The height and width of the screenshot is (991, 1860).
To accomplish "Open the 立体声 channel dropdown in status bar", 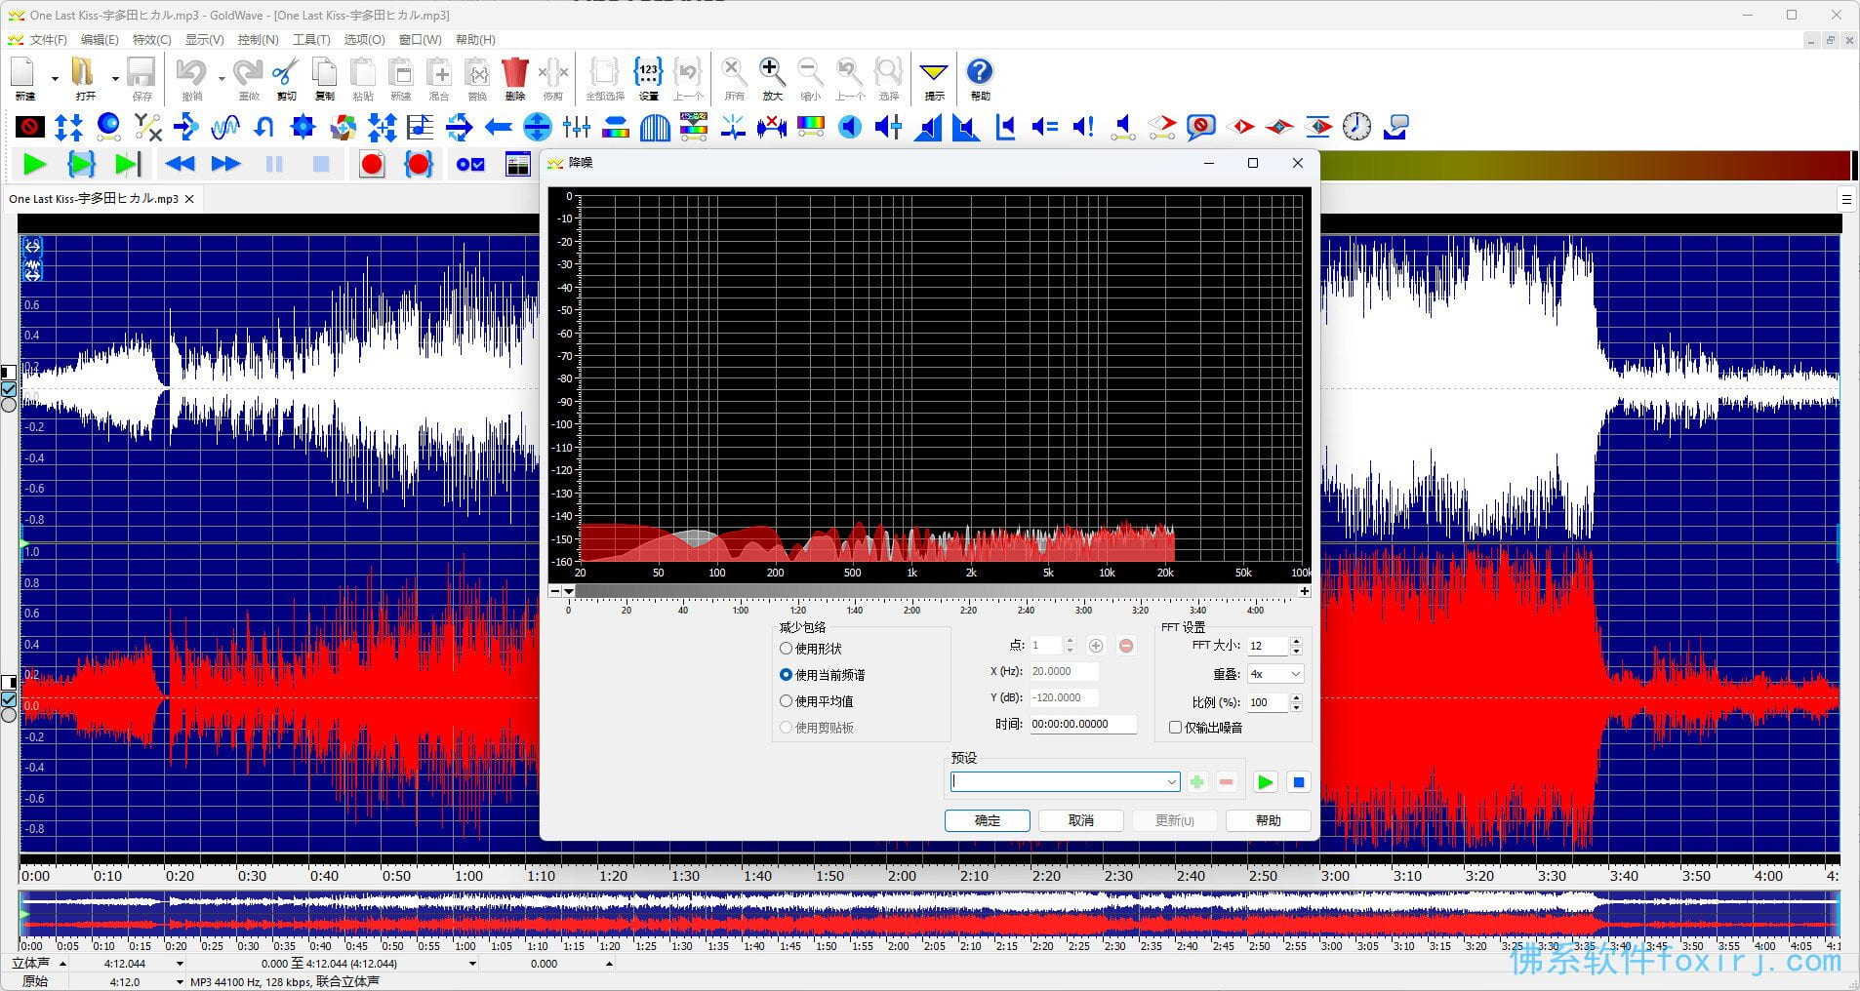I will pos(63,964).
